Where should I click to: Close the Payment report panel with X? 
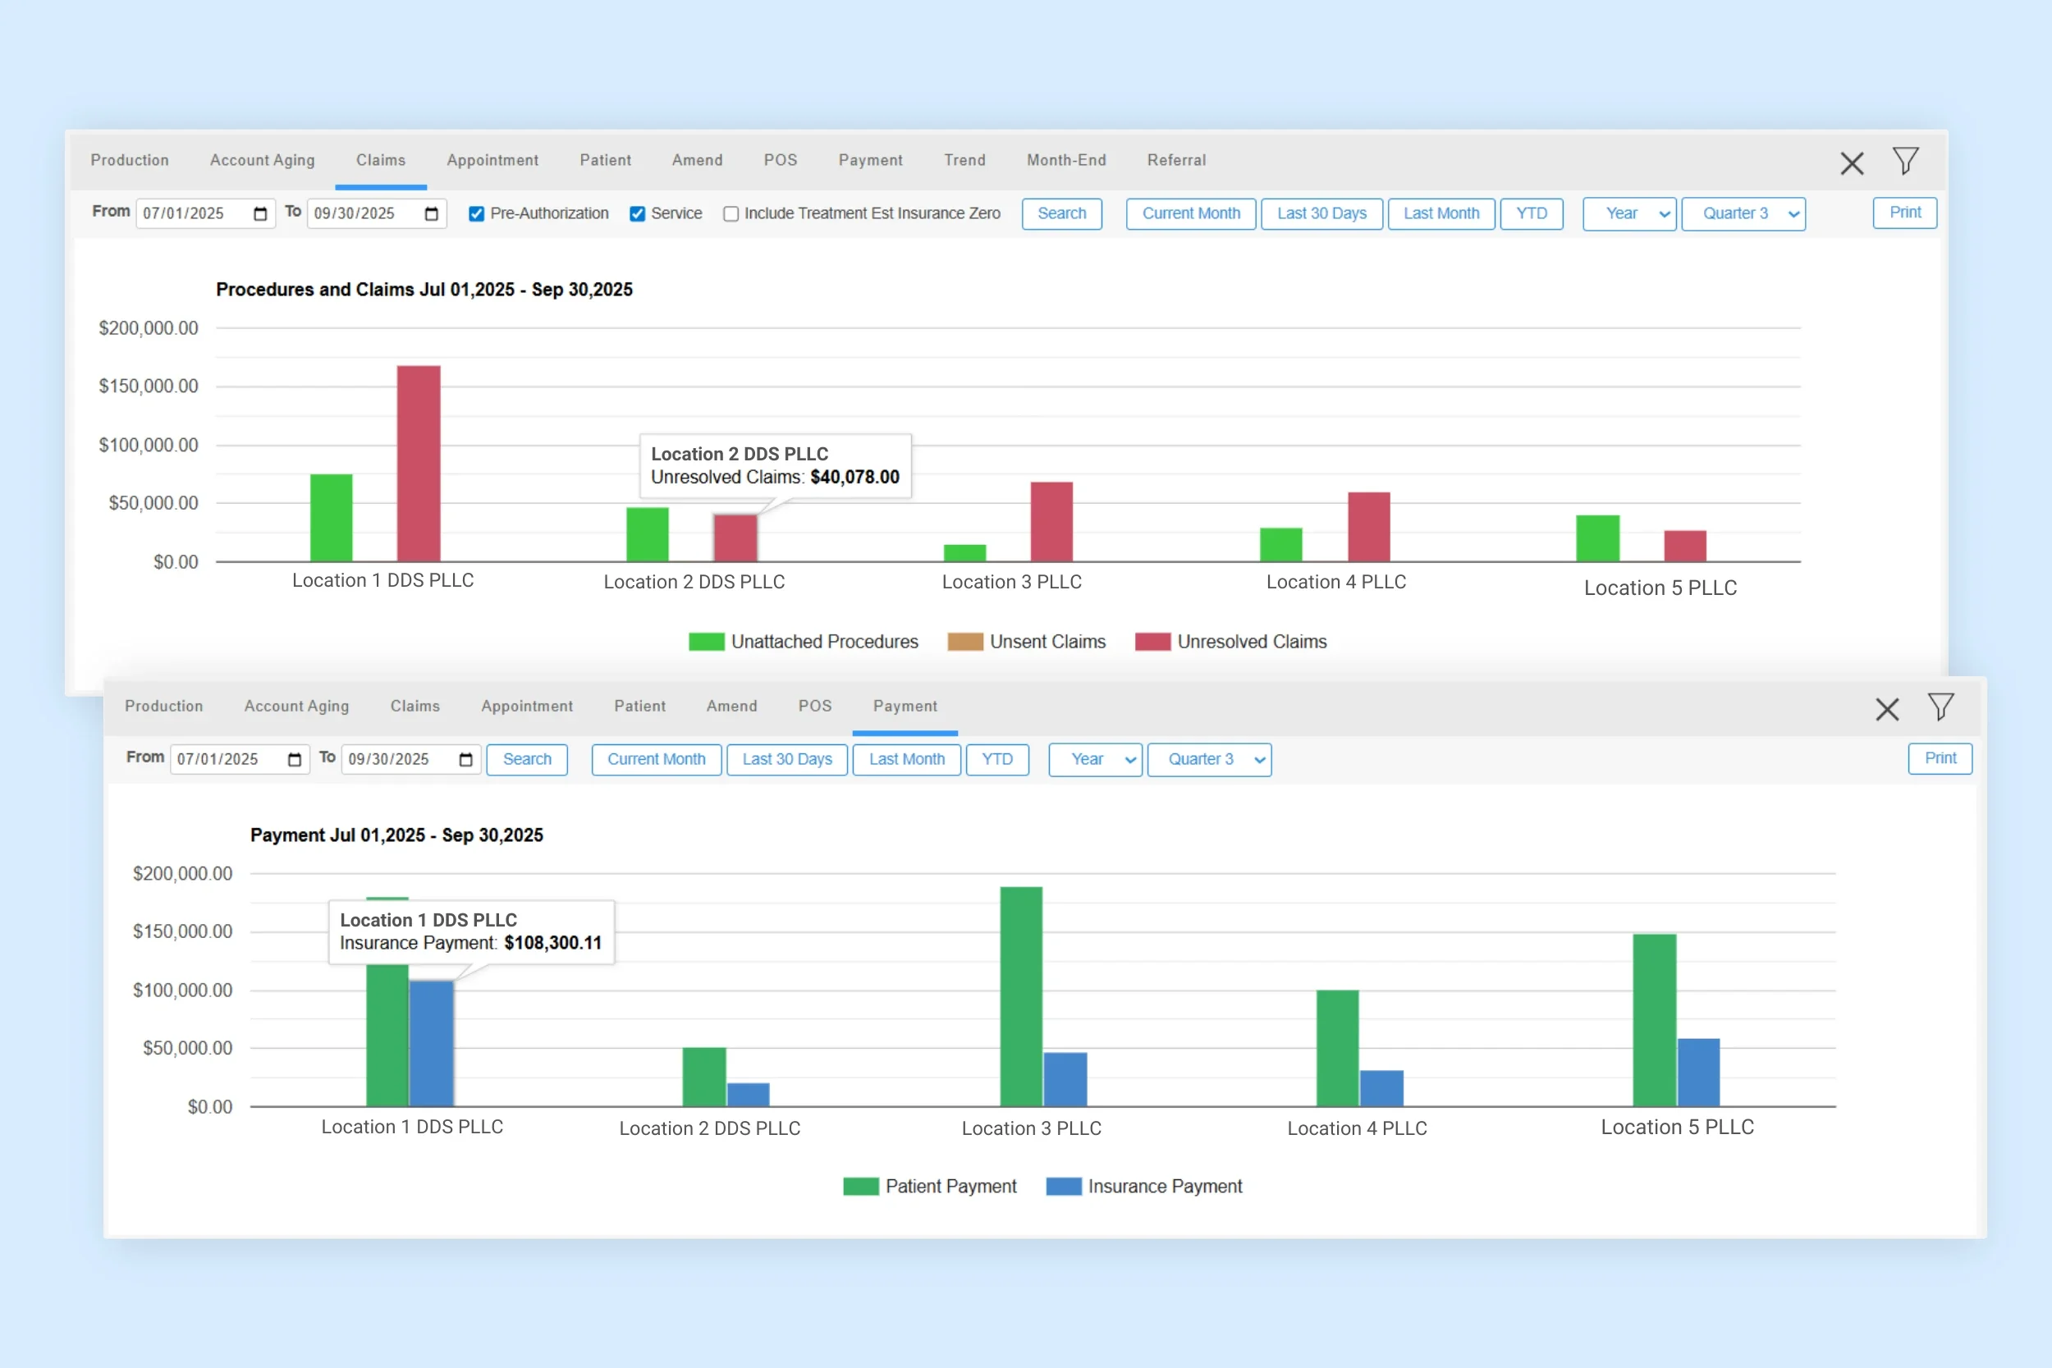(1887, 709)
